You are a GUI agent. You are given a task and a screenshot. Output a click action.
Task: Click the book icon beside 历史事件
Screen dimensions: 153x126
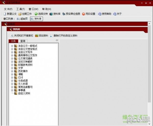pyautogui.click(x=16, y=71)
